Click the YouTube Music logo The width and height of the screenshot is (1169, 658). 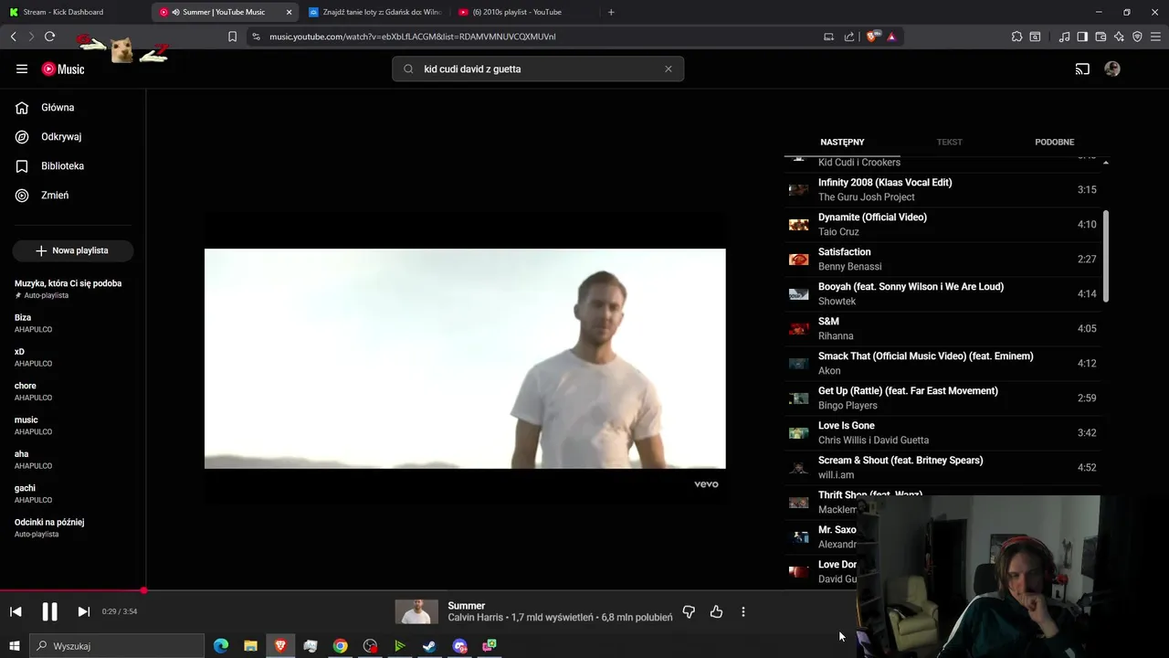(x=63, y=69)
